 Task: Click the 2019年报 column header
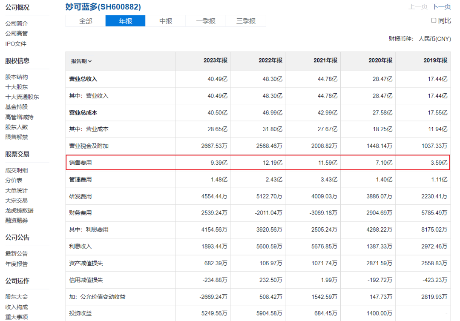tap(435, 60)
